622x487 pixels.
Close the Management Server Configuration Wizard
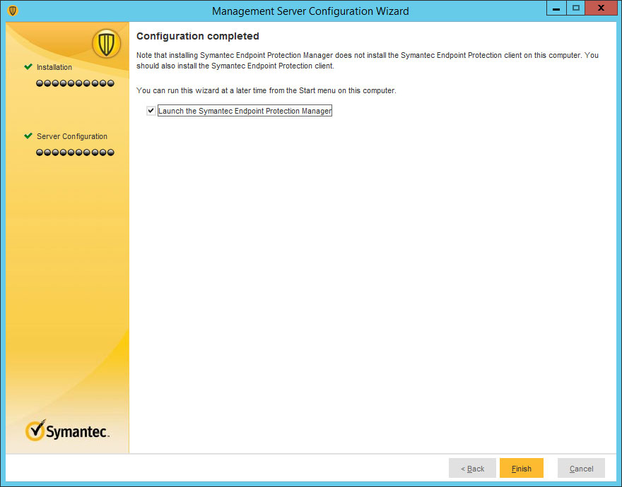coord(601,8)
